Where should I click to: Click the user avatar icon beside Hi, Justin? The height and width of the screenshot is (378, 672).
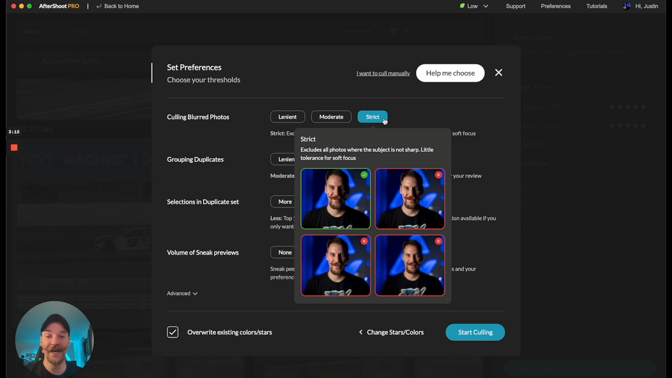(x=627, y=6)
